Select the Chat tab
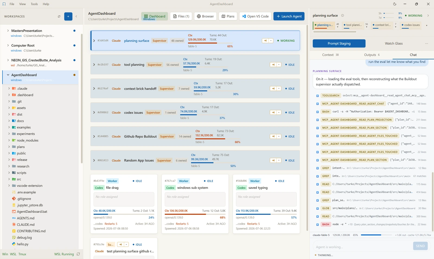This screenshot has width=434, height=259. pos(413,55)
